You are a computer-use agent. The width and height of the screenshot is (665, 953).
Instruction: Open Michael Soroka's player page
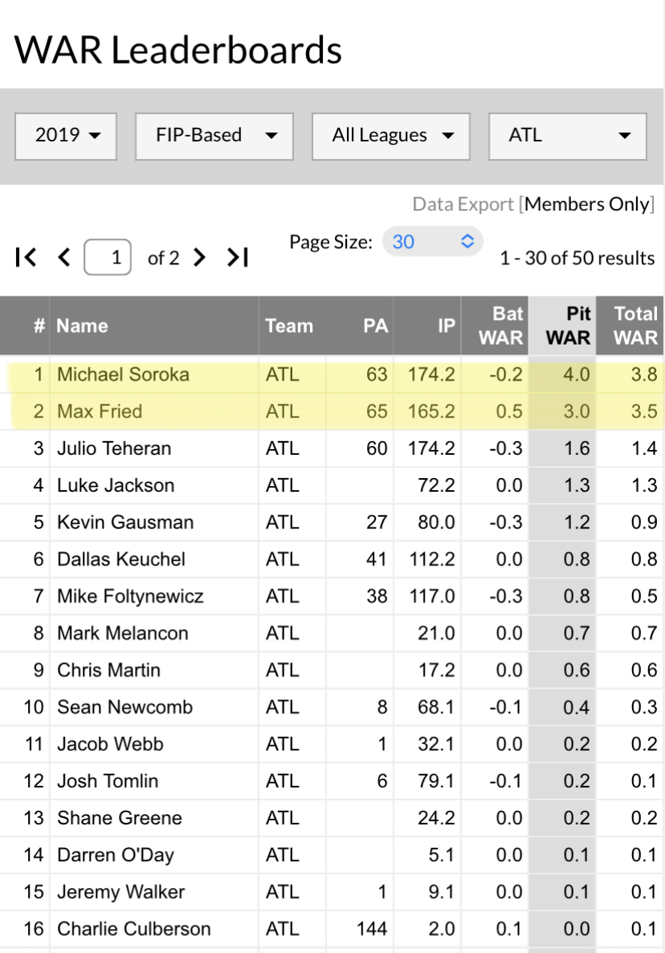(121, 374)
